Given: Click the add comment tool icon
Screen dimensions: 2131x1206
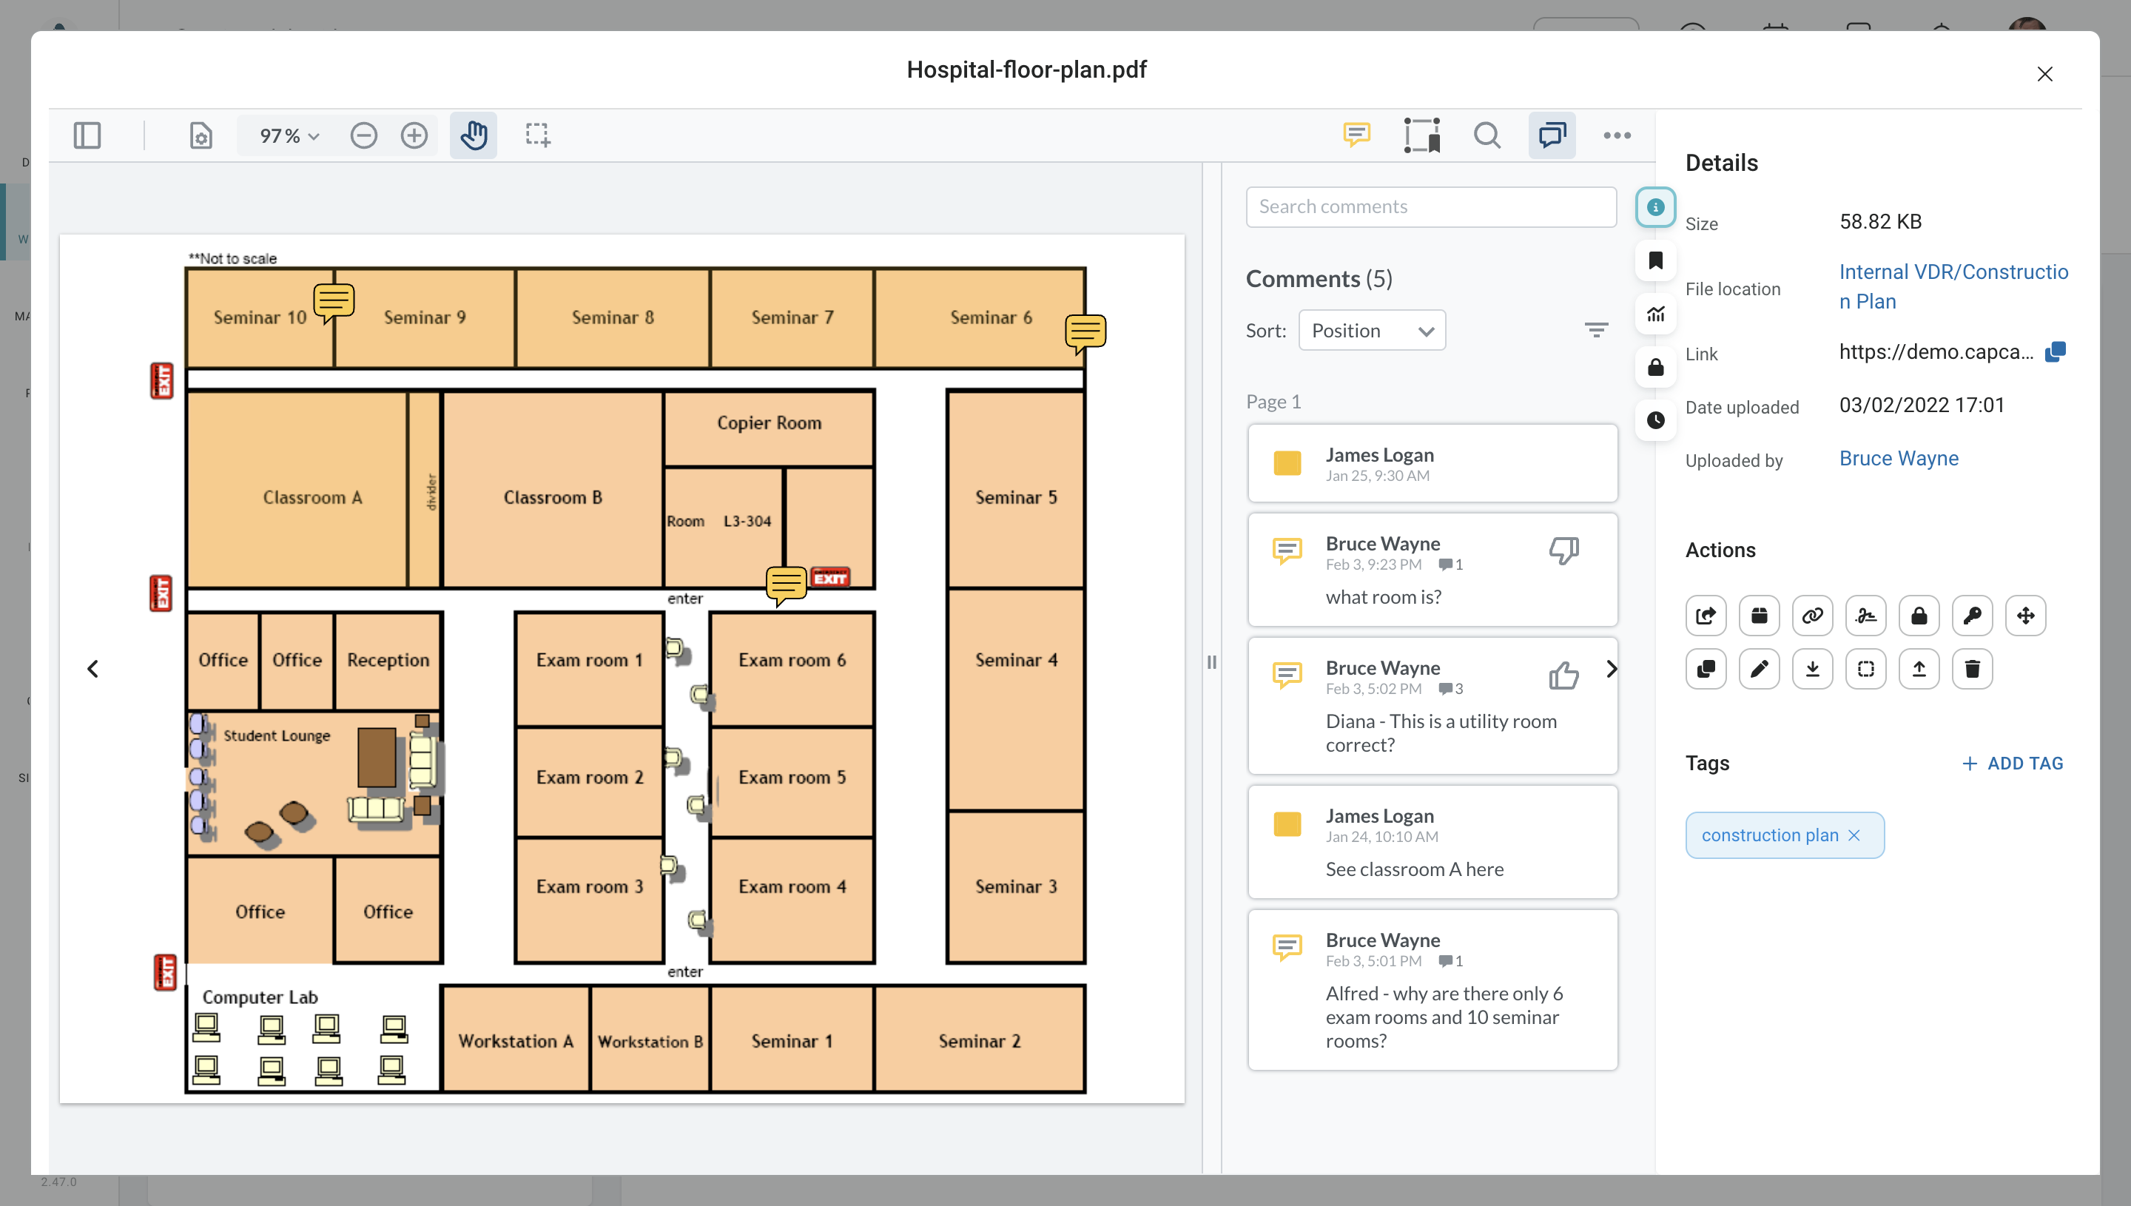Looking at the screenshot, I should point(1356,135).
